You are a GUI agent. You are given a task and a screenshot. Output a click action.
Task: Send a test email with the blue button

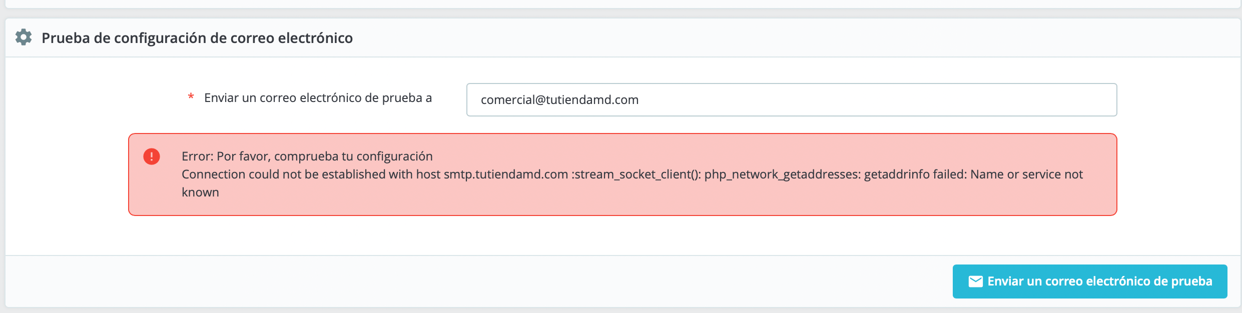click(x=1090, y=281)
